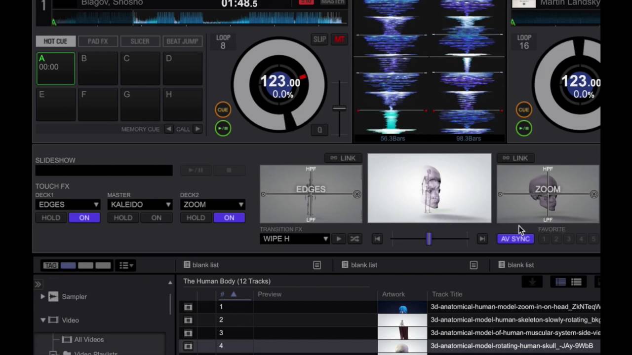Toggle MASTER touch FX HOLD button

coord(123,217)
